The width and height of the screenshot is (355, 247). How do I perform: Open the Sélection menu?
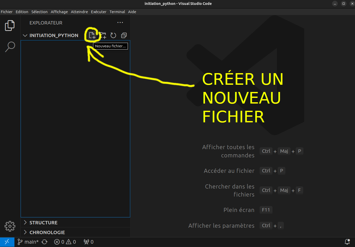[39, 12]
